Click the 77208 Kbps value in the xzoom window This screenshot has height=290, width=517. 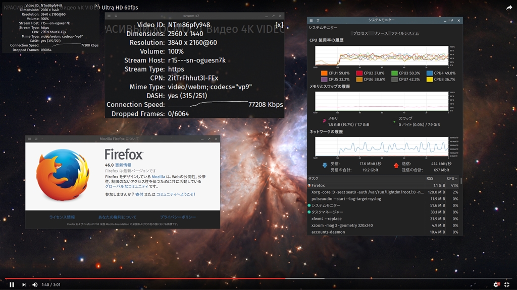tap(266, 105)
